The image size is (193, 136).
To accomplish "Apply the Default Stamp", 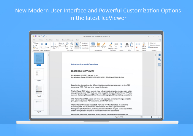I will (144, 46).
